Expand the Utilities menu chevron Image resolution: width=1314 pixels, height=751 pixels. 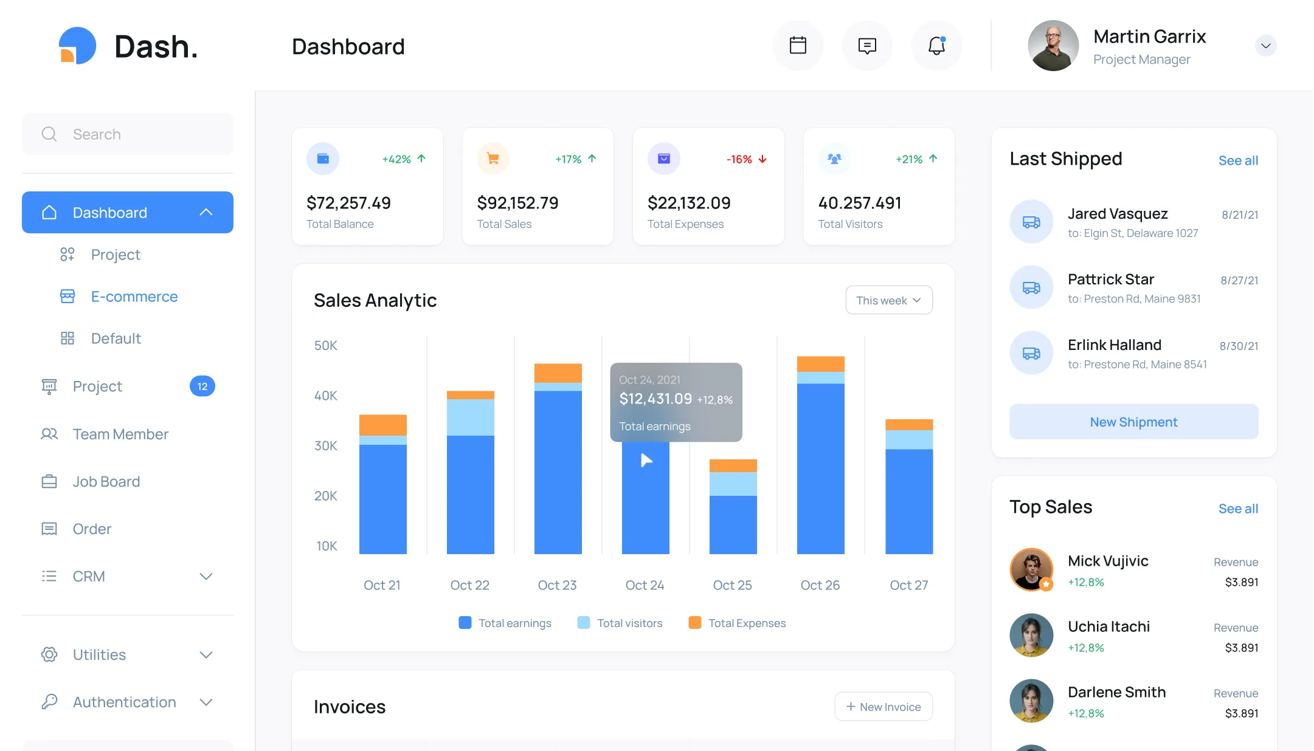pyautogui.click(x=206, y=654)
